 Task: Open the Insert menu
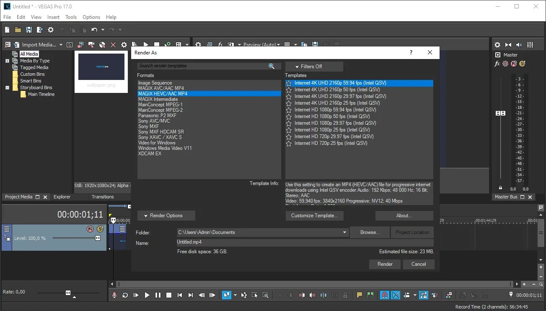(x=53, y=17)
